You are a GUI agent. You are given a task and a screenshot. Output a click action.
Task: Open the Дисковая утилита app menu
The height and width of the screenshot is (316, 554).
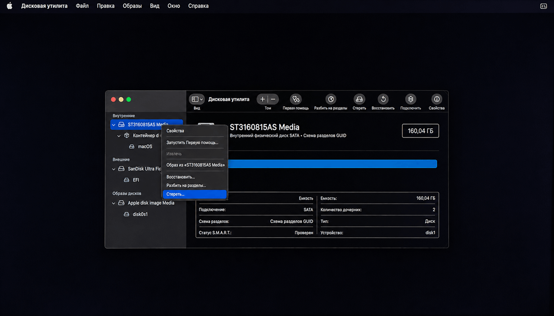click(44, 6)
